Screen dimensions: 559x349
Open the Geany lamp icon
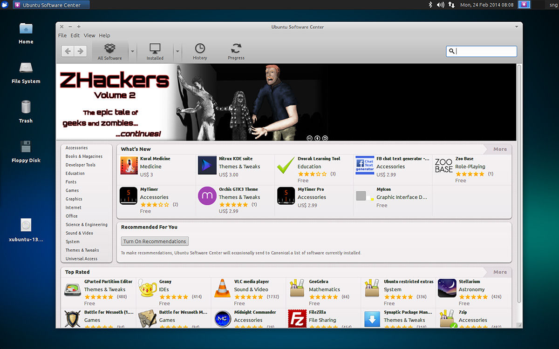coord(148,289)
